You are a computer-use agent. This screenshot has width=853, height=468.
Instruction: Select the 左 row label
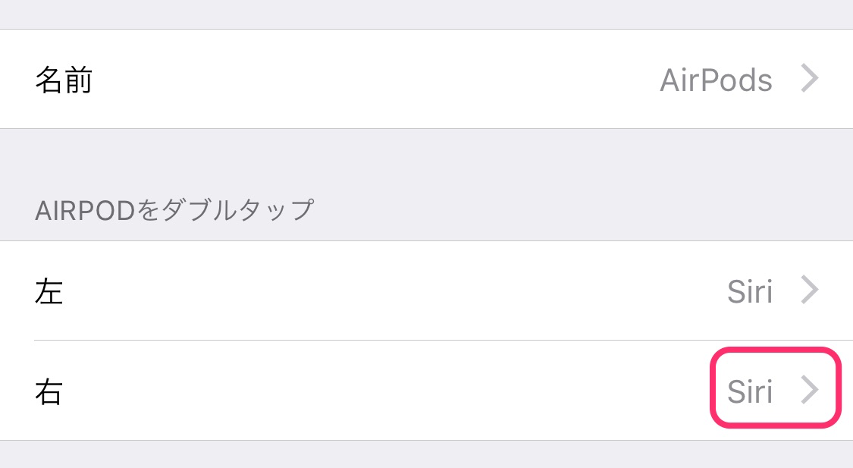49,291
